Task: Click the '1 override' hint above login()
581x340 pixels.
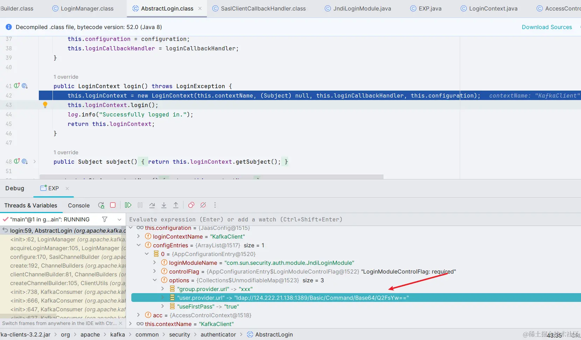Action: tap(66, 77)
